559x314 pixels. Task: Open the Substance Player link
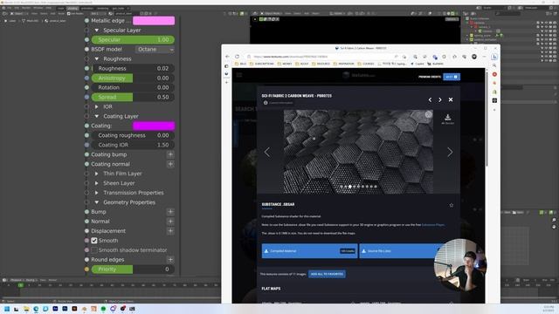click(x=433, y=225)
